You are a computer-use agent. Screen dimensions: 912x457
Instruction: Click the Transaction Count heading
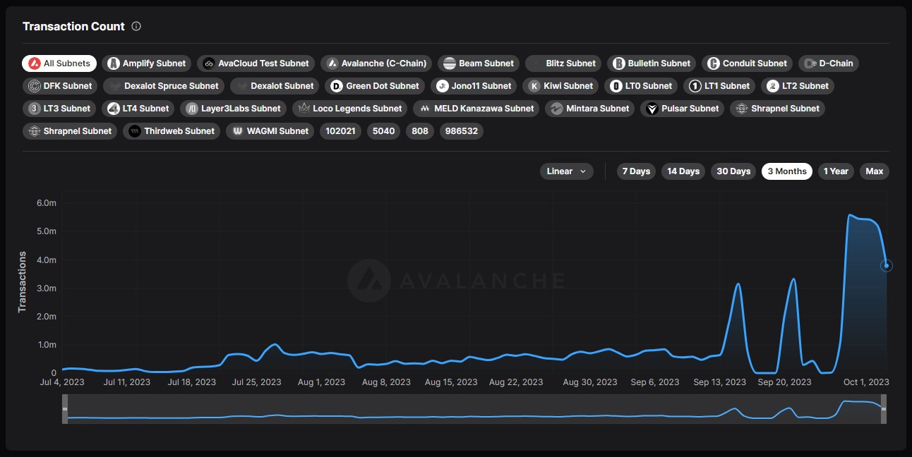click(73, 26)
